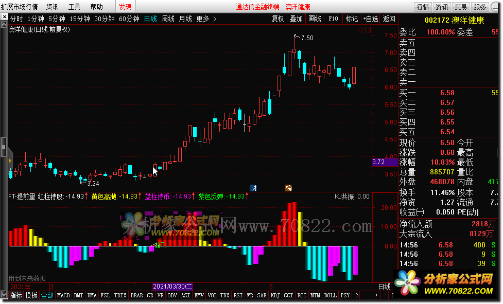Screen dimensions: 503x304
Task: Open the 帮助 menu
Action: [96, 7]
